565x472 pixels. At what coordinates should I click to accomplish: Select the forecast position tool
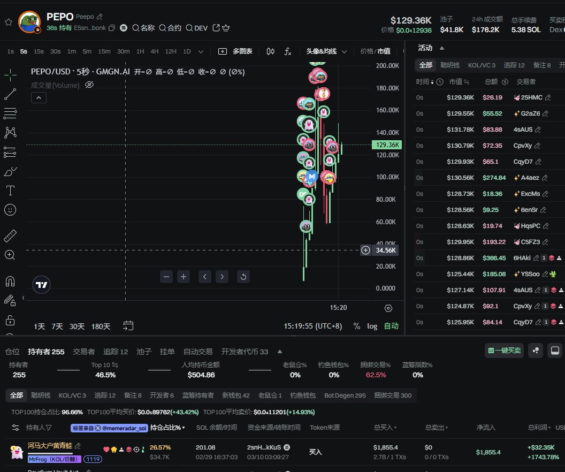click(10, 152)
